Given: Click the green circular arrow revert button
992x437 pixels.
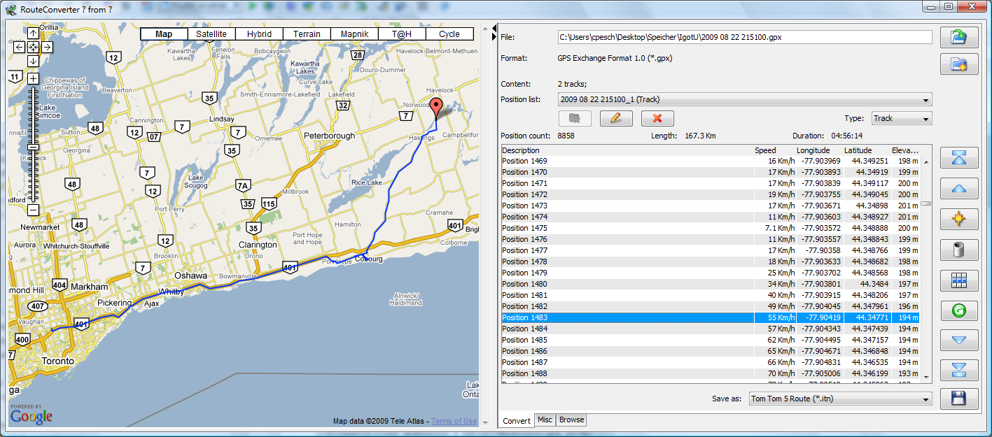Looking at the screenshot, I should (959, 310).
